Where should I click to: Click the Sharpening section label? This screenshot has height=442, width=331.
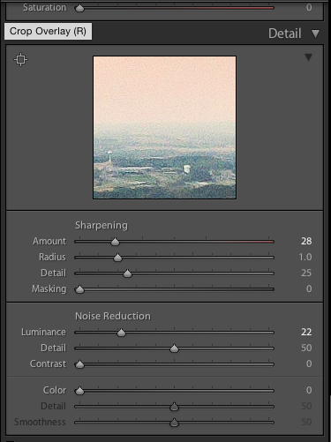pyautogui.click(x=102, y=226)
